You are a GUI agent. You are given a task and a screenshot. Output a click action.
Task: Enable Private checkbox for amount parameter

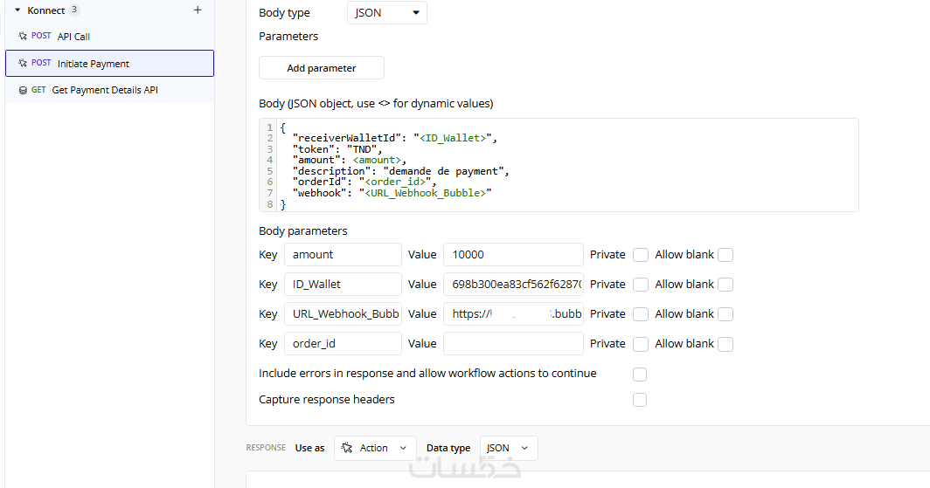tap(641, 255)
